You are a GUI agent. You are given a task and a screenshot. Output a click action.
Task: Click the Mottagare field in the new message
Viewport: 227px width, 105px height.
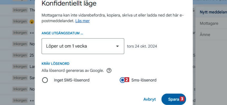[x=211, y=23]
